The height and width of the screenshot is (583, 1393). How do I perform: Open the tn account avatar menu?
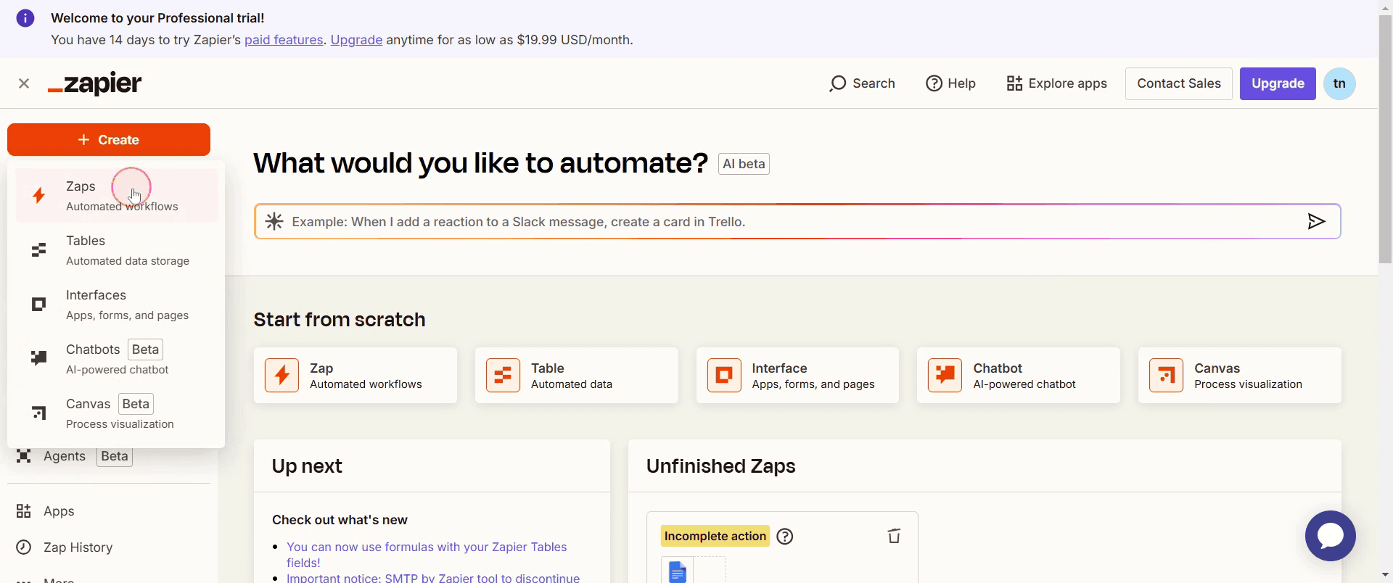1339,83
